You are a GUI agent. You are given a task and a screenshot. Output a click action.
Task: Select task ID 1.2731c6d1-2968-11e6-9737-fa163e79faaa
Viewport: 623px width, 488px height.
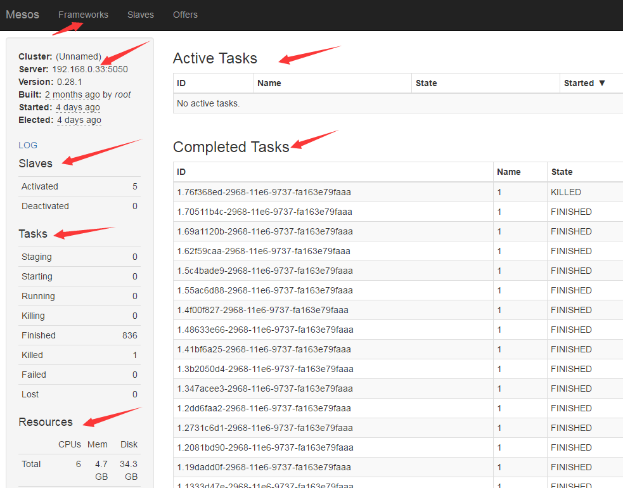point(265,428)
